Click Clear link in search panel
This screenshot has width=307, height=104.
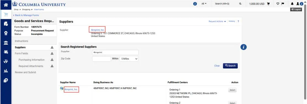[x=217, y=66]
